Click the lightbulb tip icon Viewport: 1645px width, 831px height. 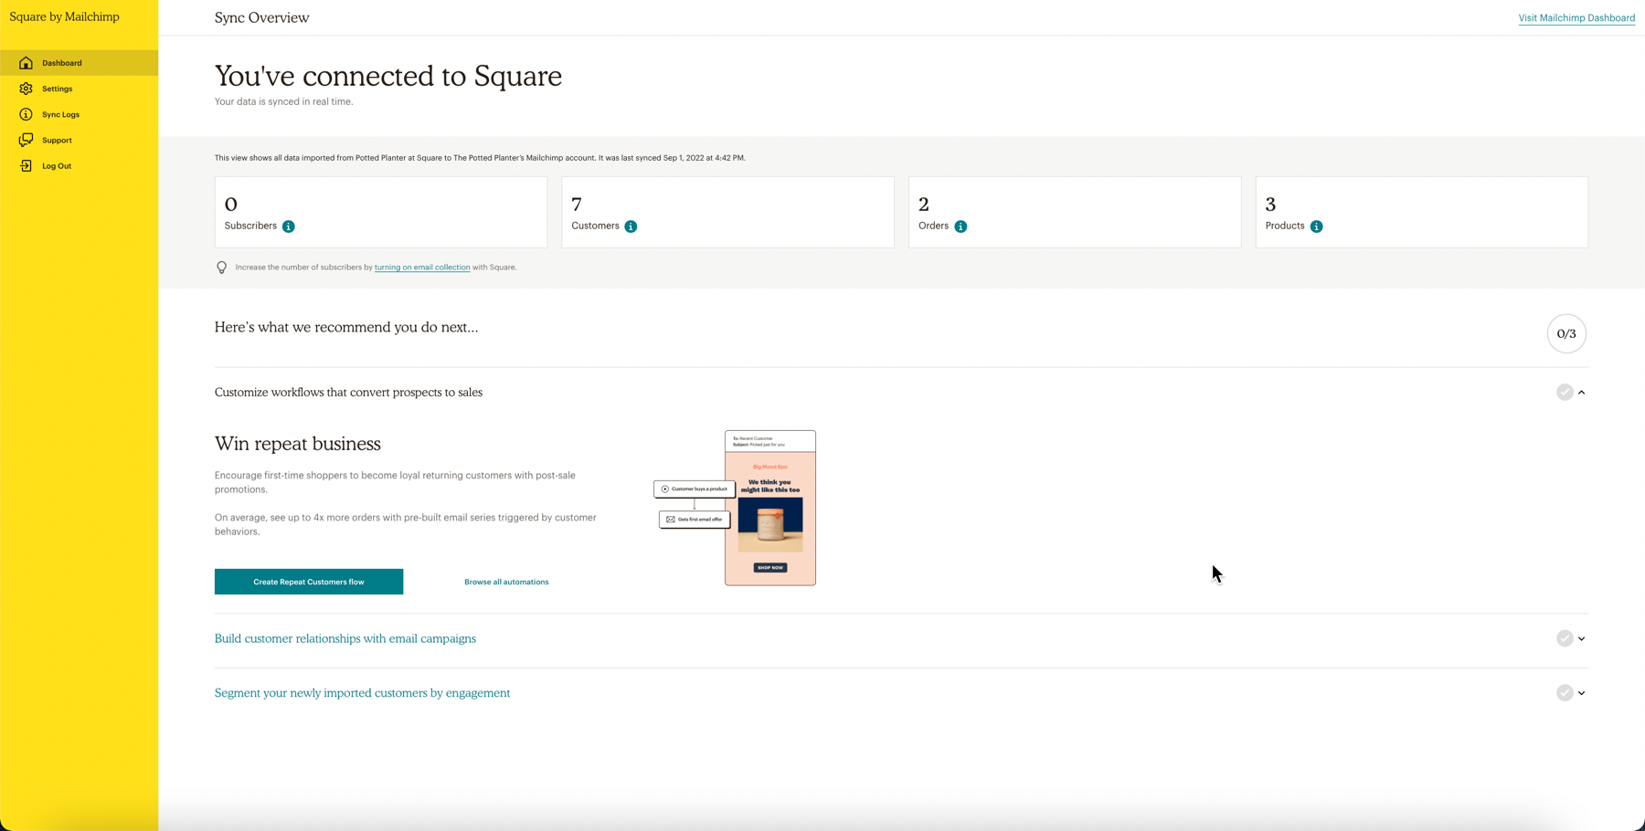[x=221, y=267]
